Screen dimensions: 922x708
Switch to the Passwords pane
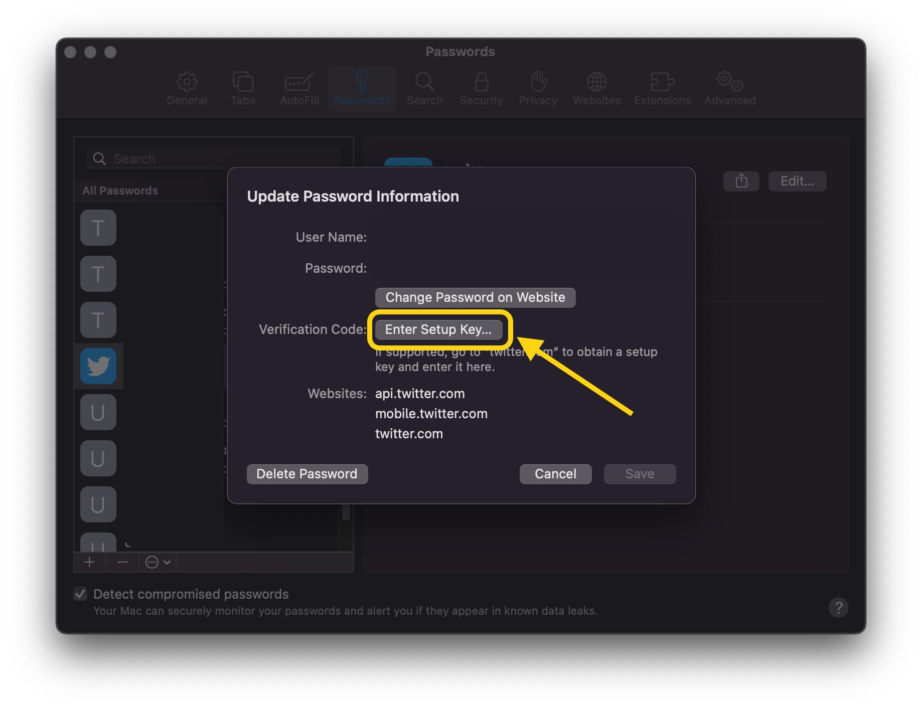362,89
